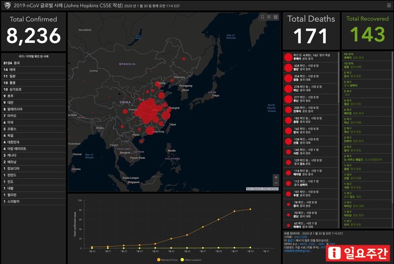Screen dimensions: 394x264
Task: Zoom in on the map with plus button
Action: [x=276, y=177]
